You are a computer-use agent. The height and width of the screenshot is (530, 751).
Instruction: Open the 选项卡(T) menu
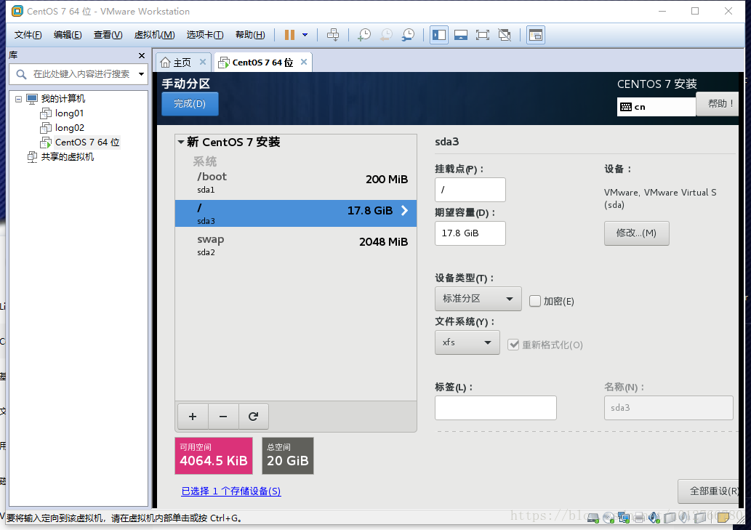(205, 35)
